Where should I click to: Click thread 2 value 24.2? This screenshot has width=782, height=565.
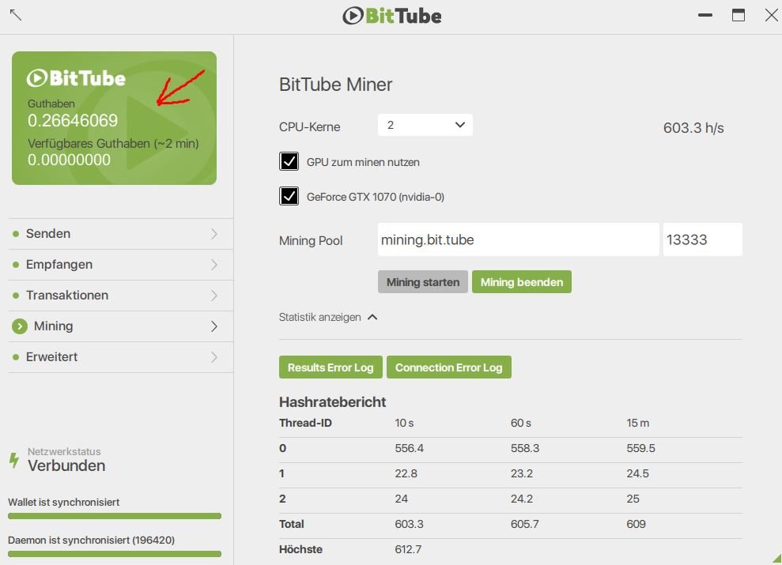coord(522,499)
